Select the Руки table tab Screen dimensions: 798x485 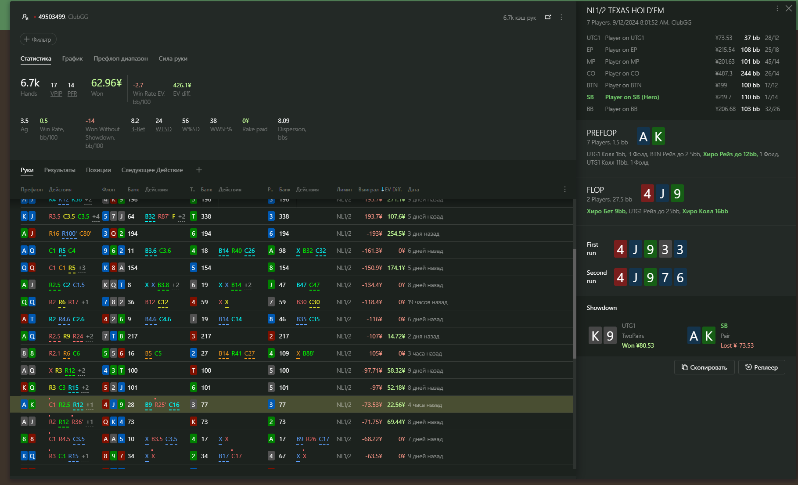pos(27,170)
